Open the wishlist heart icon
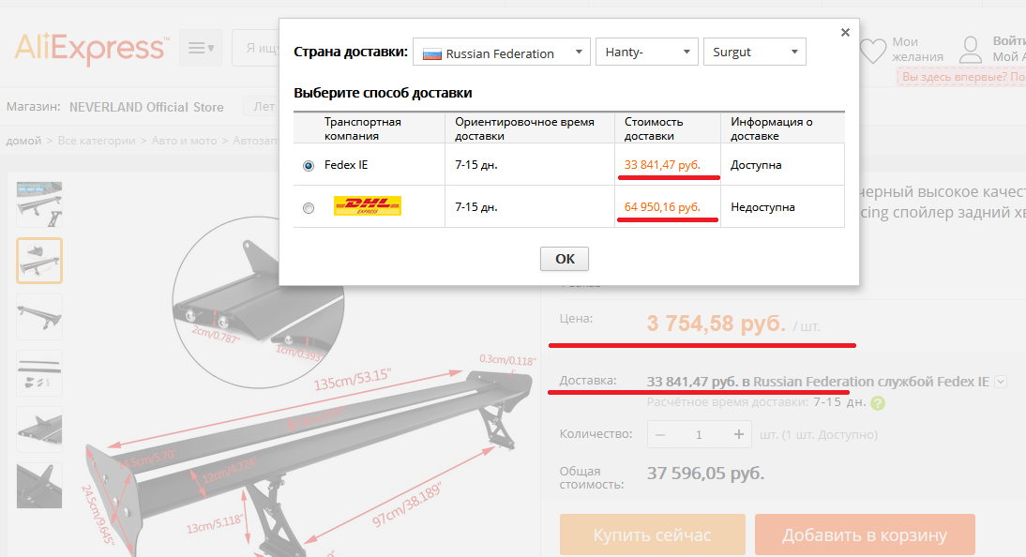Viewport: 1026px width, 557px height. (872, 51)
